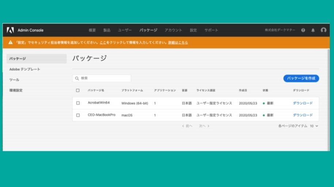Check the CEO-MacBookPro package checkbox
Image resolution: width=334 pixels, height=187 pixels.
click(x=78, y=115)
